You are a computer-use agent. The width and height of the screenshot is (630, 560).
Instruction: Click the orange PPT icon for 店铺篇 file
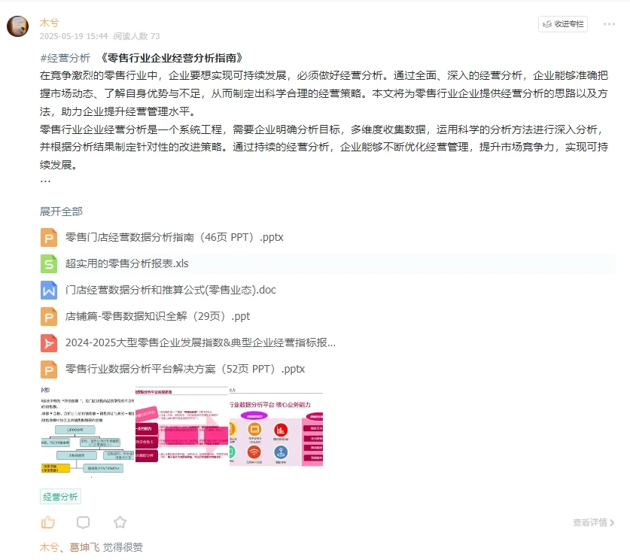(x=49, y=317)
